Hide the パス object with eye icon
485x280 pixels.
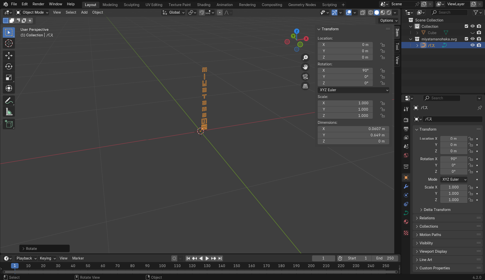tap(472, 45)
